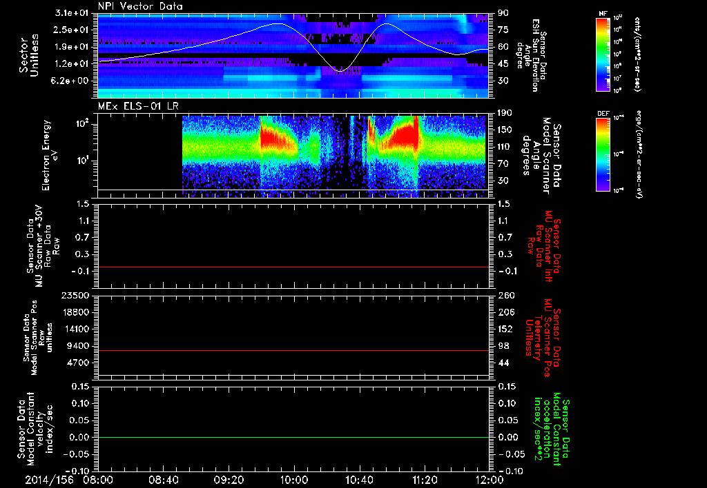Click the '150' scanner angle tick value

coord(506,130)
